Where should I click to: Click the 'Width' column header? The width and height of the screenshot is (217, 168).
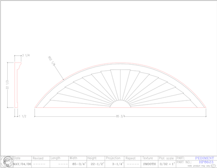point(73,158)
